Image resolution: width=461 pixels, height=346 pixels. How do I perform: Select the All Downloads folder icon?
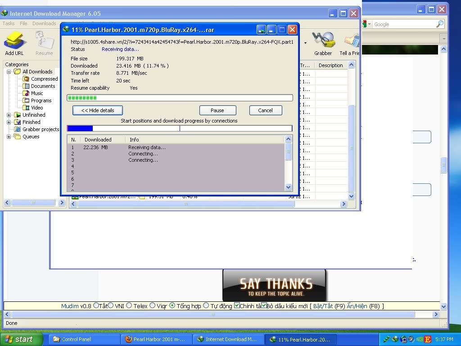[18, 72]
